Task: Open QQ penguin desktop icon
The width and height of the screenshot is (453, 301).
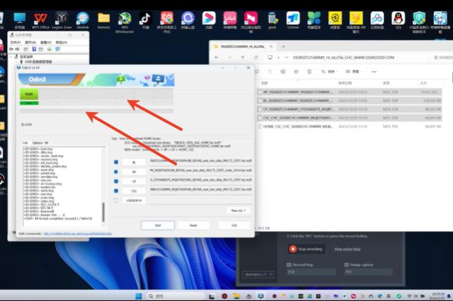Action: (397, 18)
